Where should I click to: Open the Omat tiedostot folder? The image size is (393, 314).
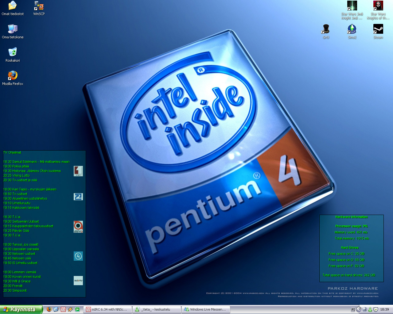point(13,6)
